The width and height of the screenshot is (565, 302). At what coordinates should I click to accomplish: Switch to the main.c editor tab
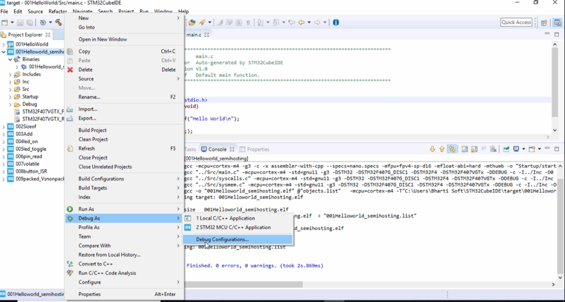pos(194,34)
